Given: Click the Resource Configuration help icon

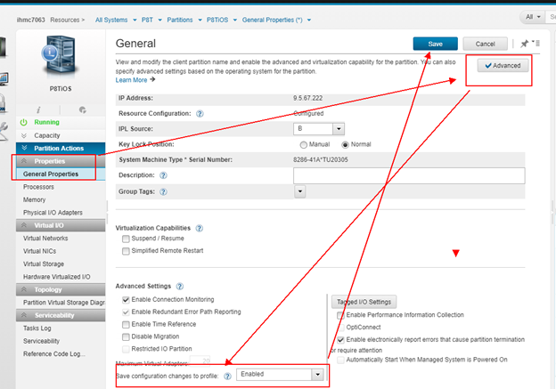Looking at the screenshot, I should [x=200, y=114].
